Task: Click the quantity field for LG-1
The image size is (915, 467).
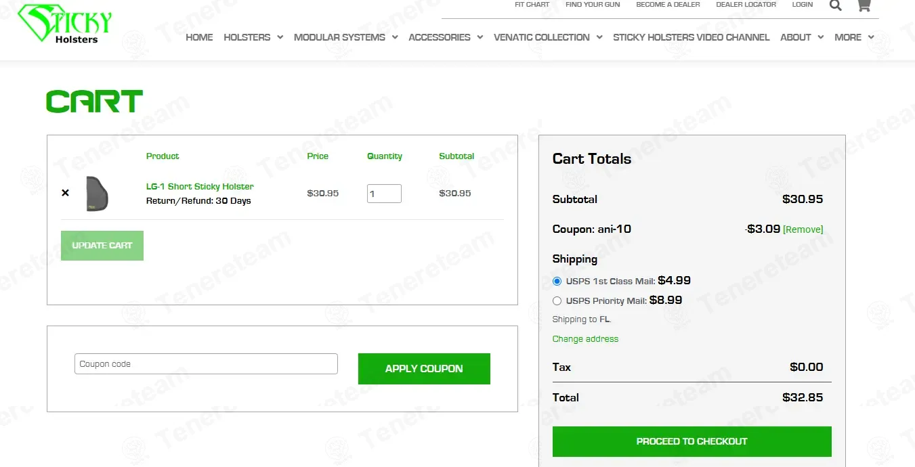Action: click(x=384, y=194)
